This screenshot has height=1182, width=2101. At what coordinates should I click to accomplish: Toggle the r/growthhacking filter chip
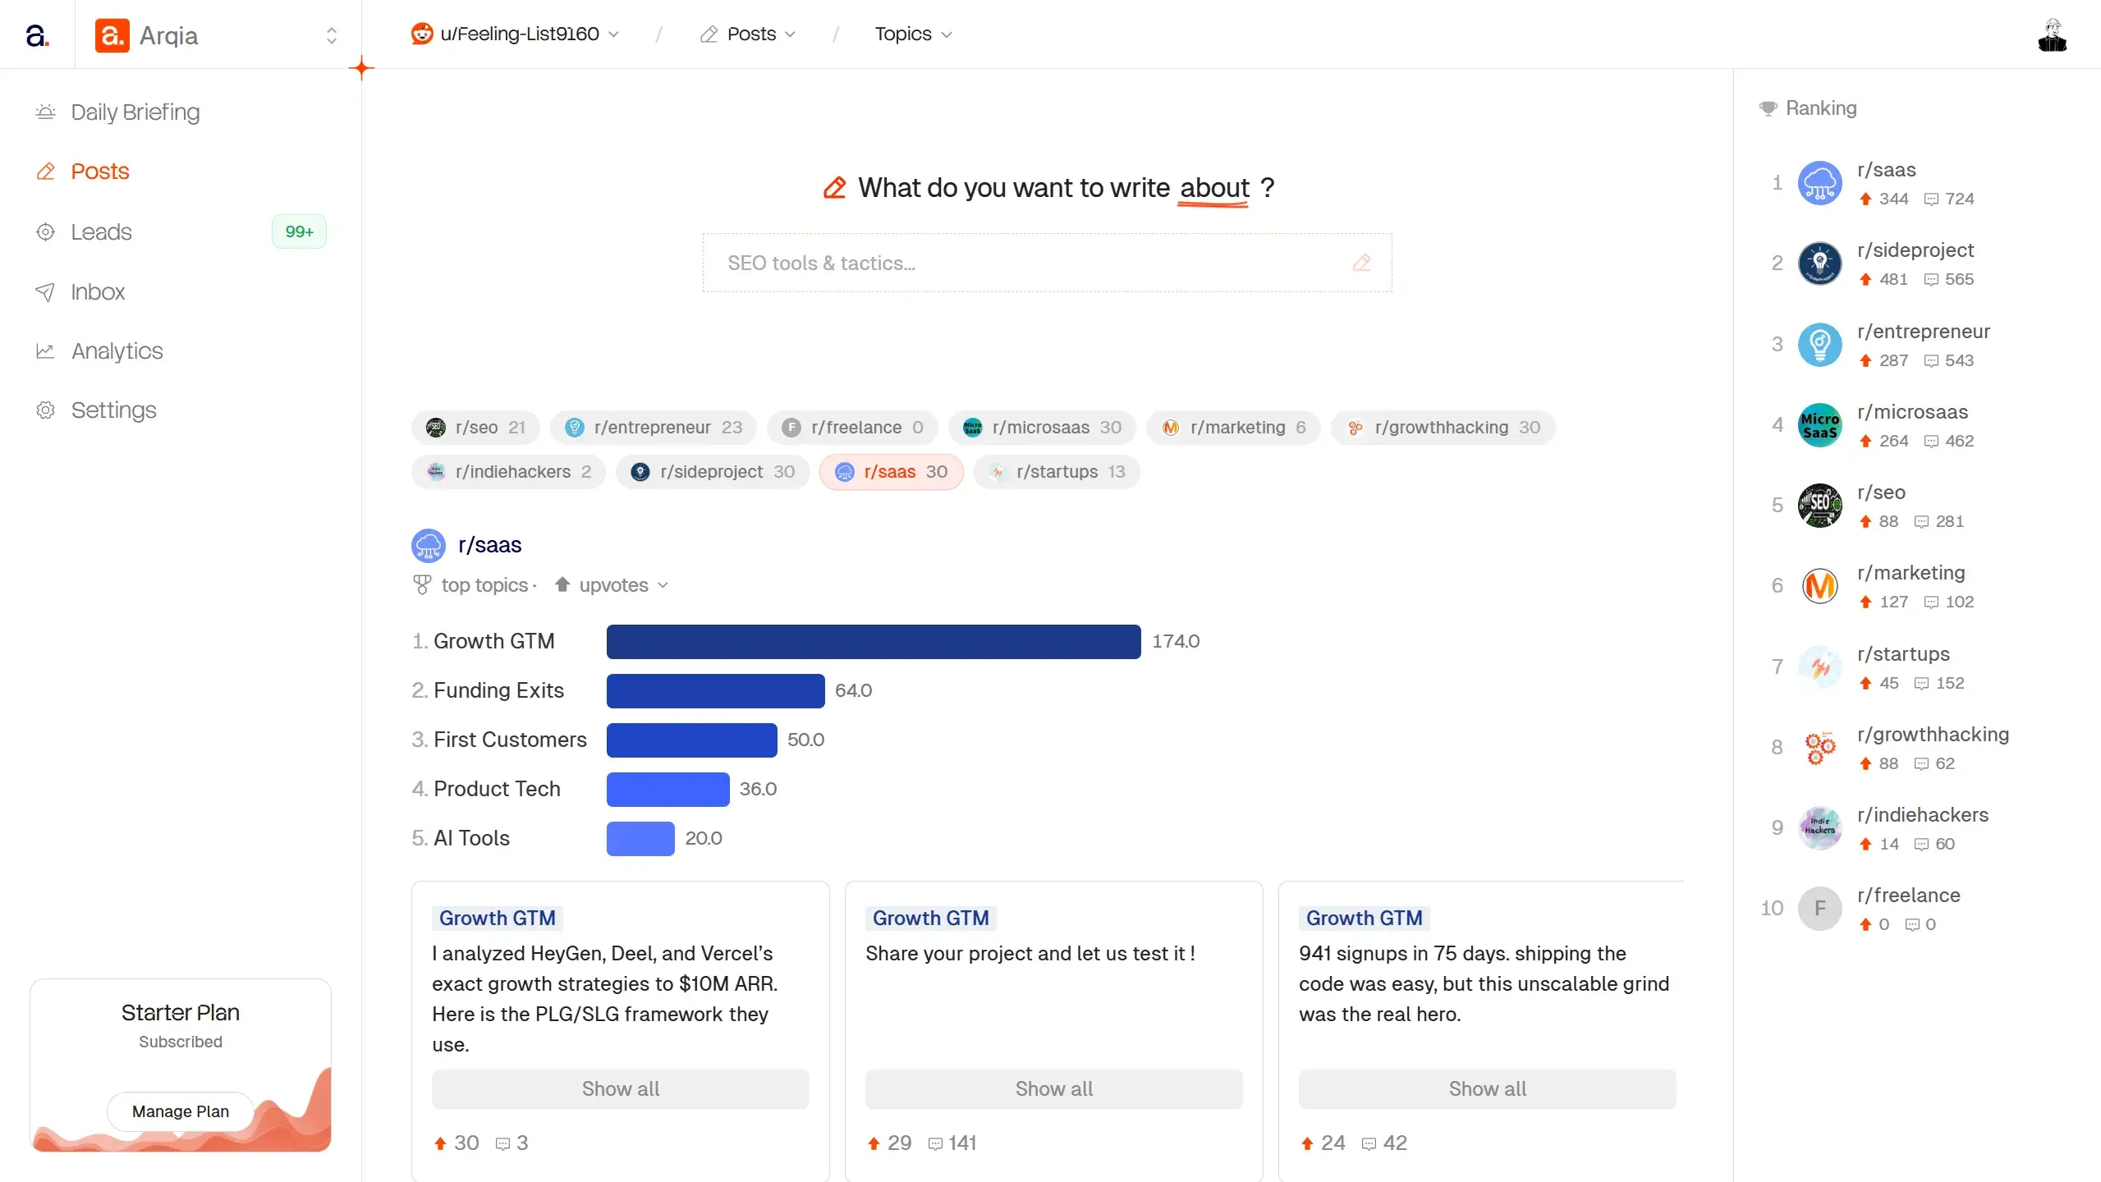(x=1443, y=428)
